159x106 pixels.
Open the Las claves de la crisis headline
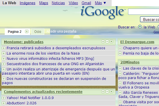[x=141, y=68]
